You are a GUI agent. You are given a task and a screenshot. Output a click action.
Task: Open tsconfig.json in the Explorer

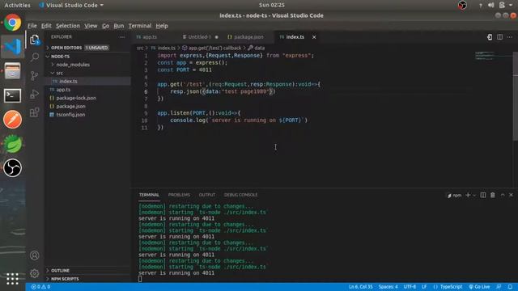(87, 115)
